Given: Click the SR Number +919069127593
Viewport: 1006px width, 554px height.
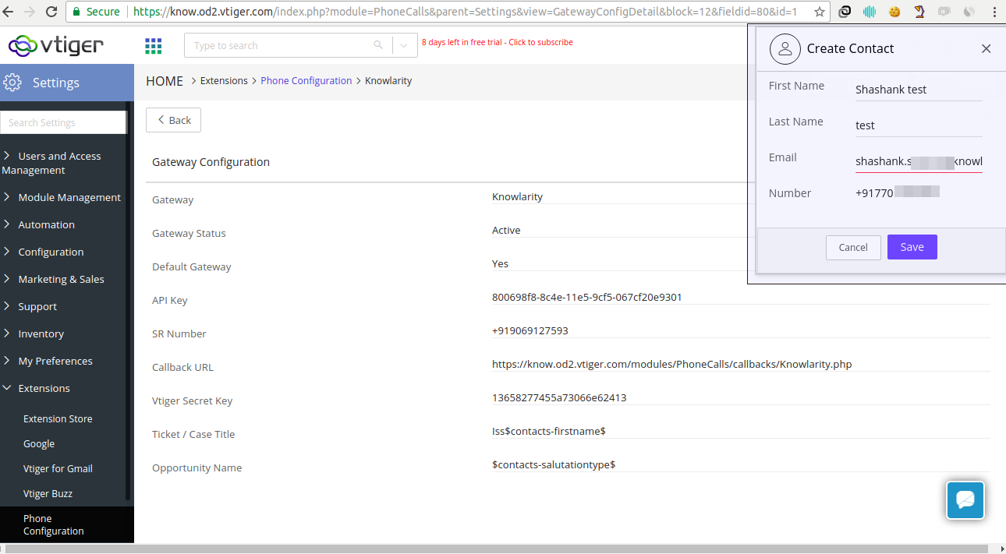Looking at the screenshot, I should click(530, 330).
